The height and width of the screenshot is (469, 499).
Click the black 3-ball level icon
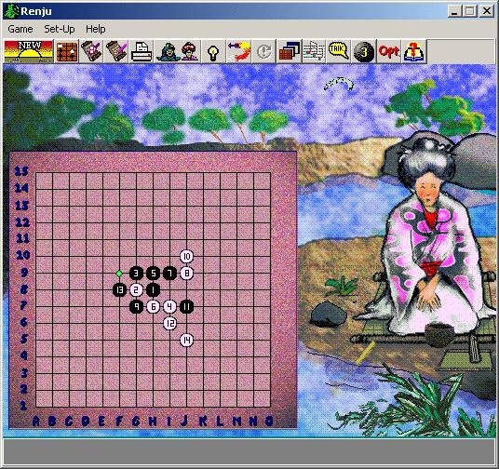(x=364, y=51)
